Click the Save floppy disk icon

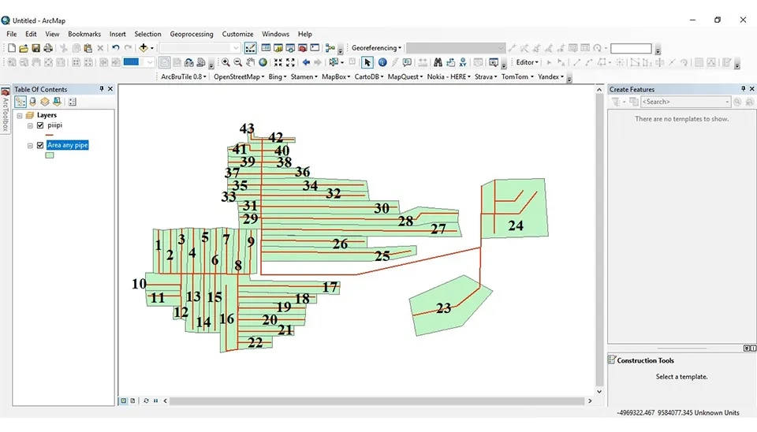coord(35,48)
